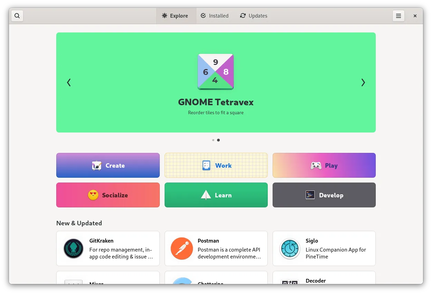Open the hamburger main menu

pos(398,16)
